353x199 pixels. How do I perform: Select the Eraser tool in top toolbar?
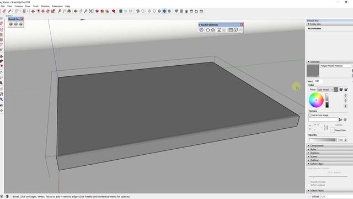tap(4, 11)
